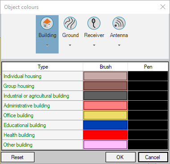
Task: Change Administrative building brush swatch
Action: [x=105, y=106]
